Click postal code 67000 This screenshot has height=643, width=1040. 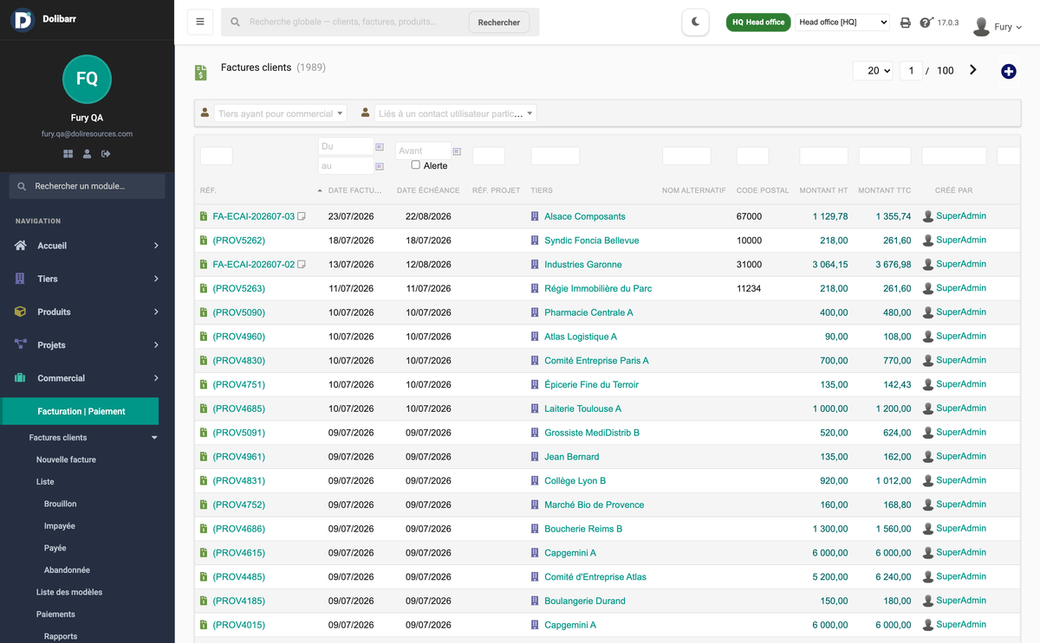749,216
